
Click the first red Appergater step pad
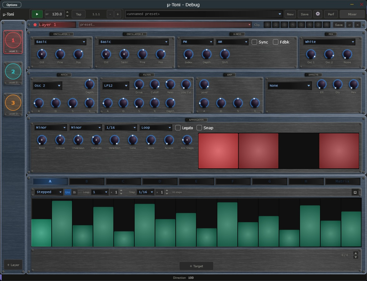[x=218, y=151]
